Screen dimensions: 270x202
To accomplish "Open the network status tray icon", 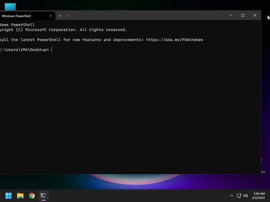I will point(239,196).
